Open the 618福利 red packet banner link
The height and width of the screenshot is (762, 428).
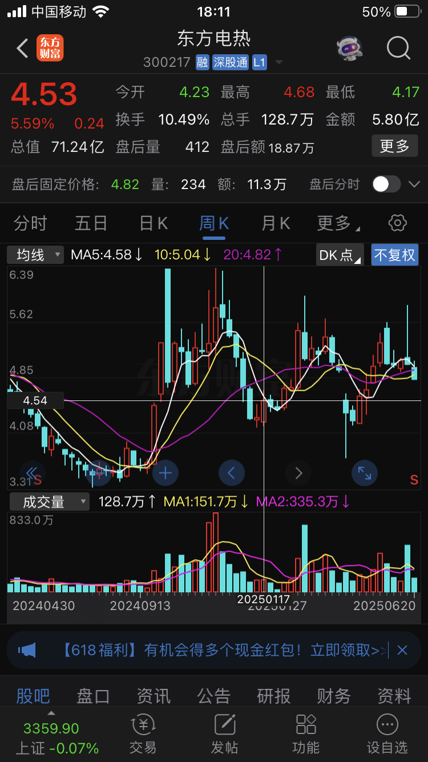pyautogui.click(x=223, y=650)
